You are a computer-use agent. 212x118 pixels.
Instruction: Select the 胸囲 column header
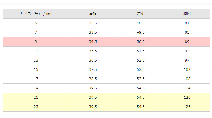[x=187, y=14]
